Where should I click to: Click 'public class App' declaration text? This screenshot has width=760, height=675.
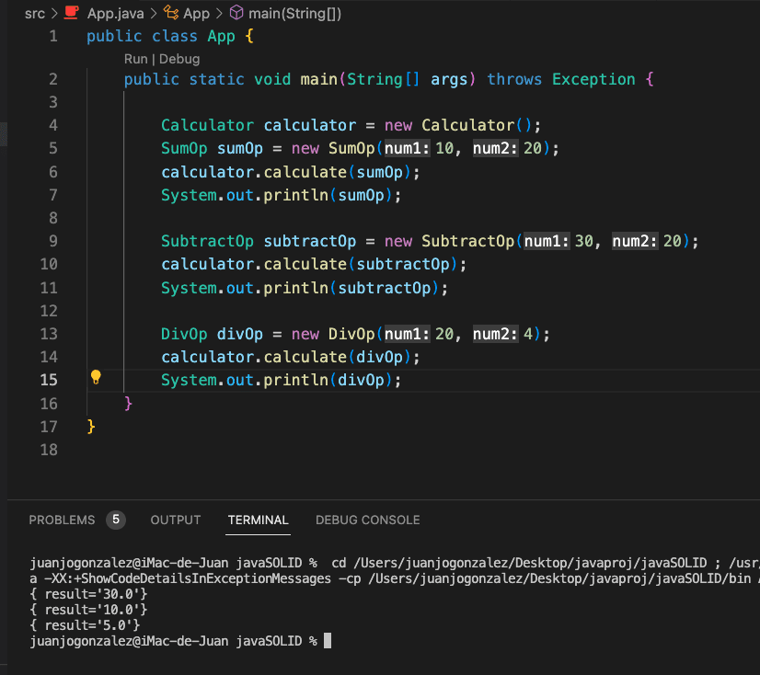click(161, 37)
